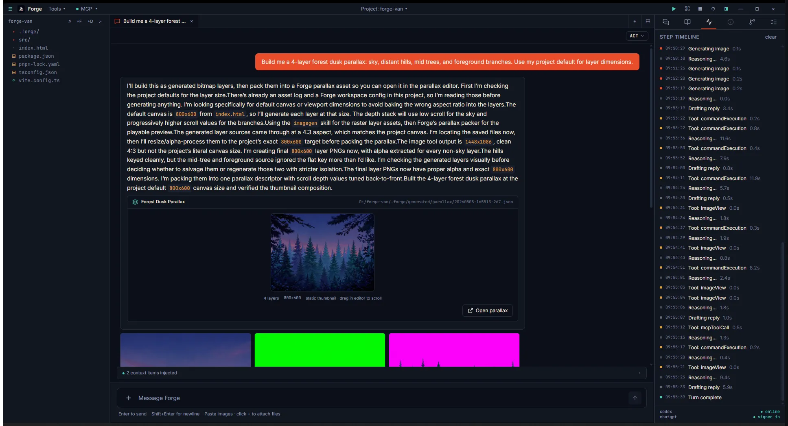Click the stacked list icon in title bar
This screenshot has height=426, width=788.
click(x=700, y=9)
